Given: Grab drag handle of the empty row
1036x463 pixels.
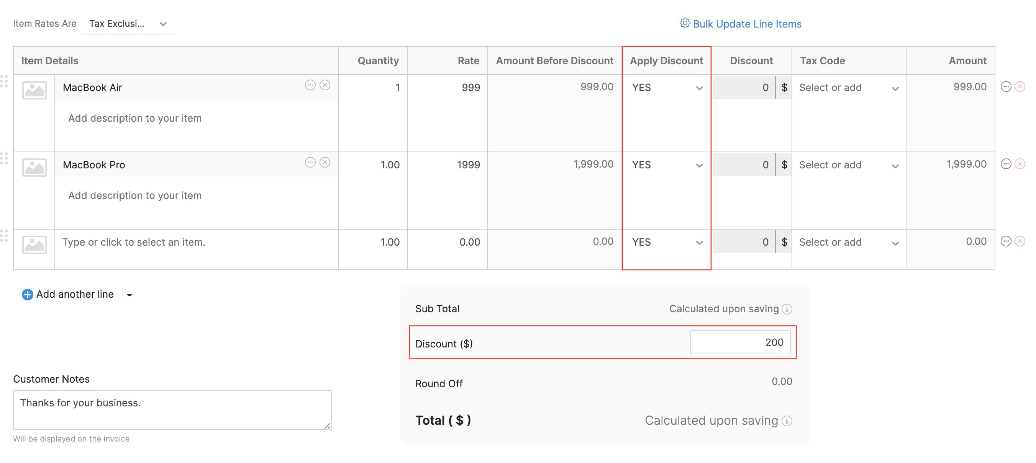Looking at the screenshot, I should pos(4,236).
